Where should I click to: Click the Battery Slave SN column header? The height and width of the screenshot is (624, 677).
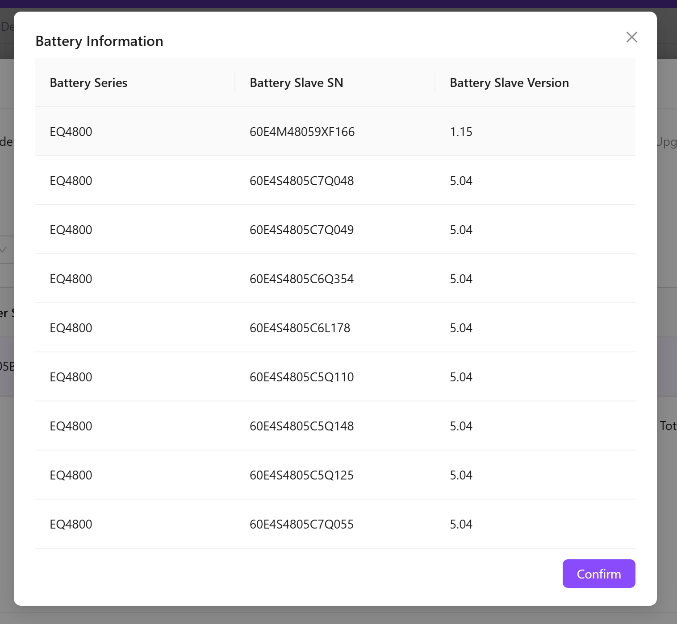(x=296, y=83)
